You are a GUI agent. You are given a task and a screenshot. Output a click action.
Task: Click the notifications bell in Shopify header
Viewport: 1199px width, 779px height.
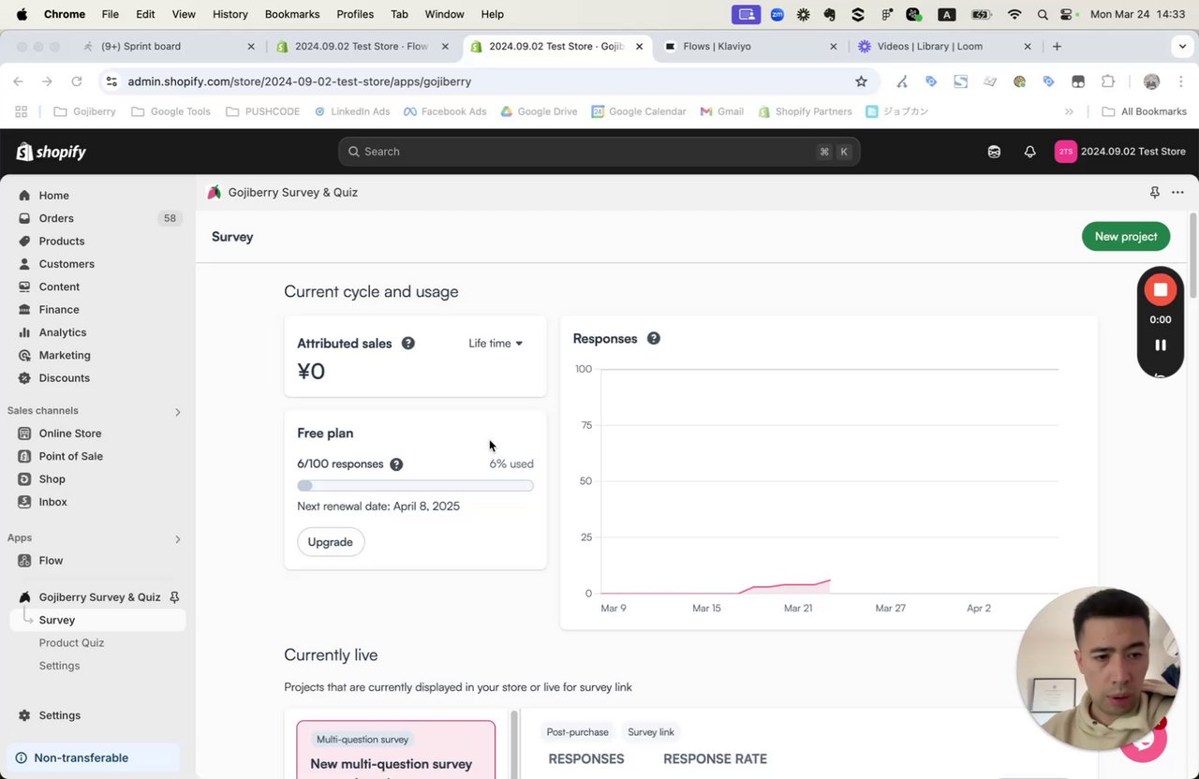coord(1029,152)
